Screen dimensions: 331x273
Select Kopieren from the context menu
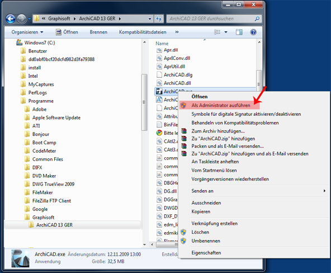tap(201, 211)
